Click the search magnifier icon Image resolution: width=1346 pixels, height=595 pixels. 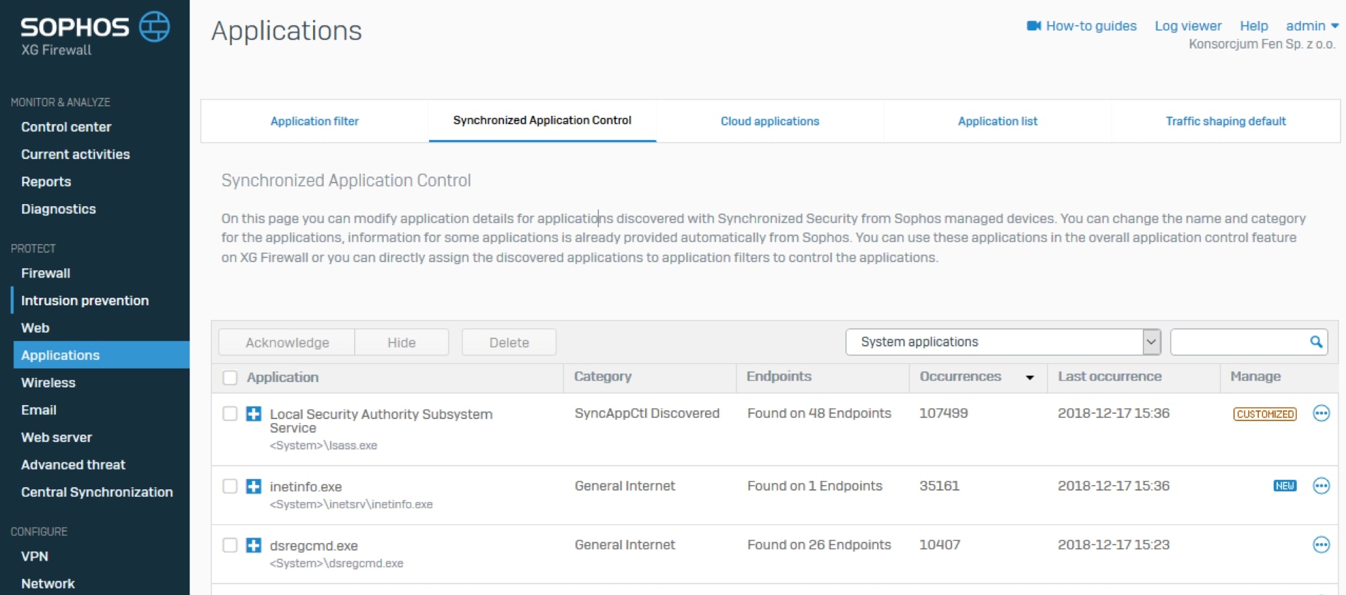1316,342
